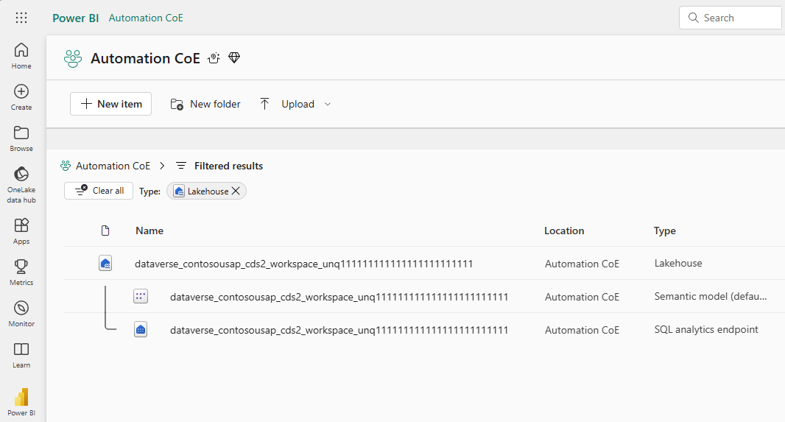Sort by the Type column header
Image resolution: width=785 pixels, height=422 pixels.
coord(665,231)
